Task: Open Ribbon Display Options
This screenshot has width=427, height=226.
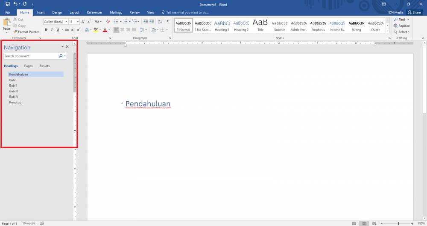Action: click(384, 4)
